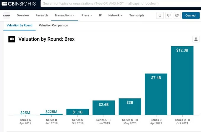This screenshot has height=132, width=201.
Task: Download the valuation chart
Action: coord(196,39)
